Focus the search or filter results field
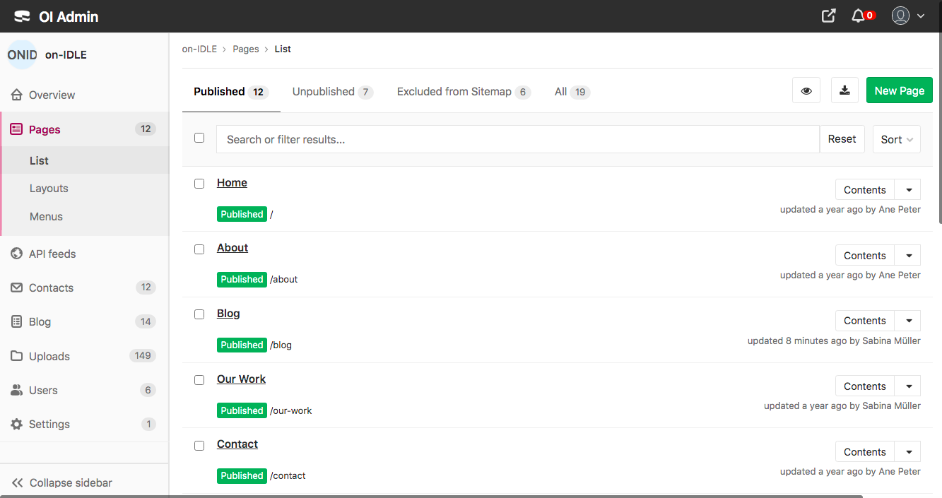The width and height of the screenshot is (942, 498). point(517,139)
